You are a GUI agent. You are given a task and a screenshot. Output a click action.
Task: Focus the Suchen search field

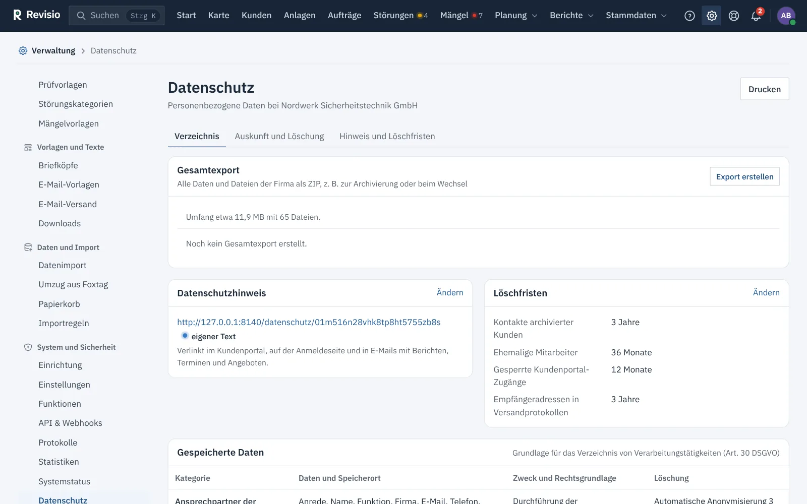click(x=117, y=16)
